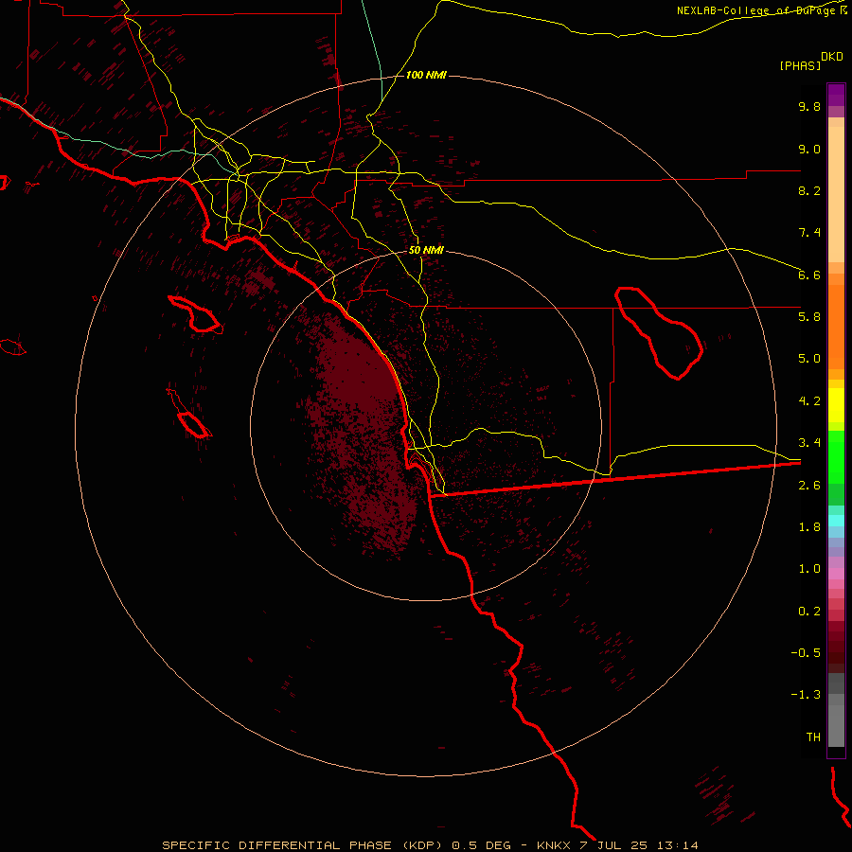Click the 2.6 legend value
Image resolution: width=852 pixels, height=852 pixels.
coord(809,486)
